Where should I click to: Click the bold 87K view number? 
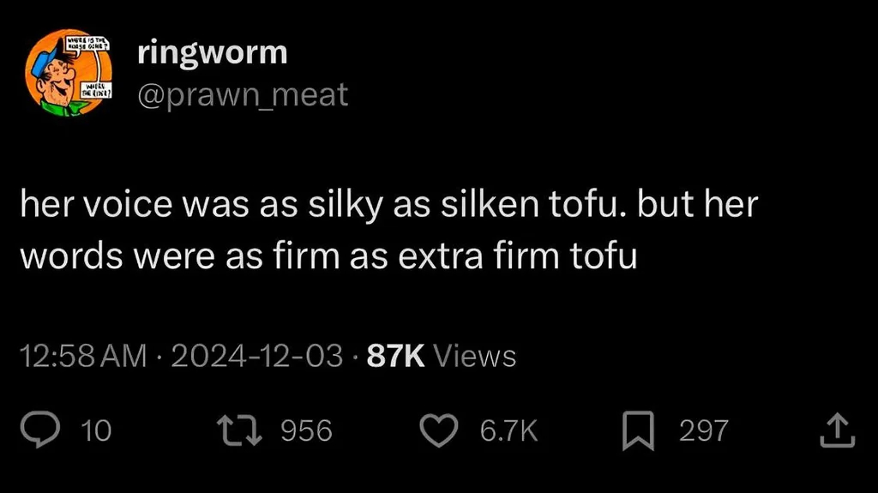395,355
